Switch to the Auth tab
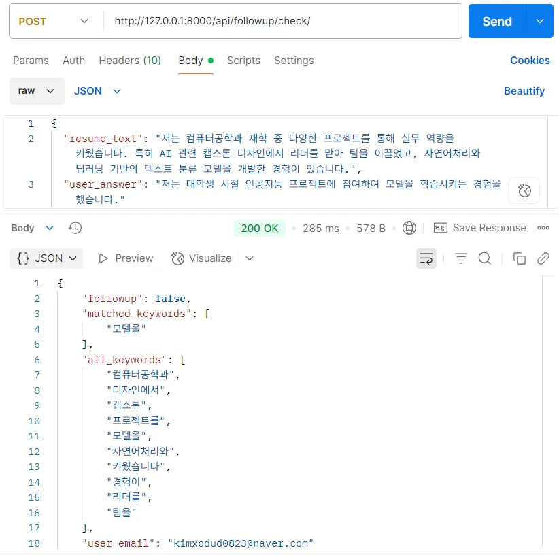Screen dimensions: 559x555 pos(74,61)
